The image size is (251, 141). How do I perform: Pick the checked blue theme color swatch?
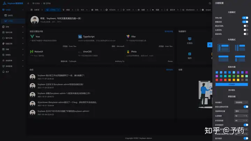coord(217,72)
